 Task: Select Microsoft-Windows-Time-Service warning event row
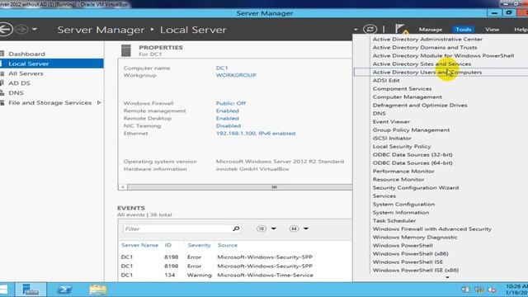click(x=236, y=275)
